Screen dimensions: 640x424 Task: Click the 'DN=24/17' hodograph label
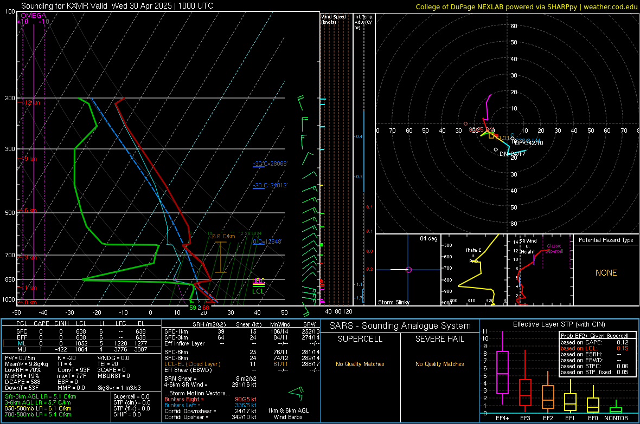(x=512, y=154)
